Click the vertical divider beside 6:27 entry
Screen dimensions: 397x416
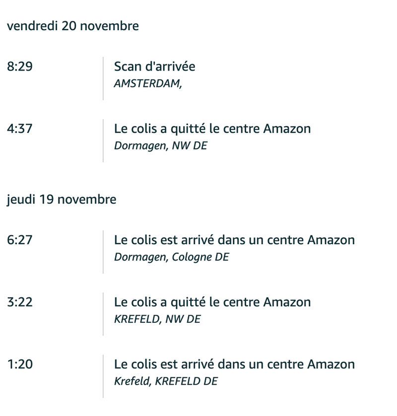103,252
